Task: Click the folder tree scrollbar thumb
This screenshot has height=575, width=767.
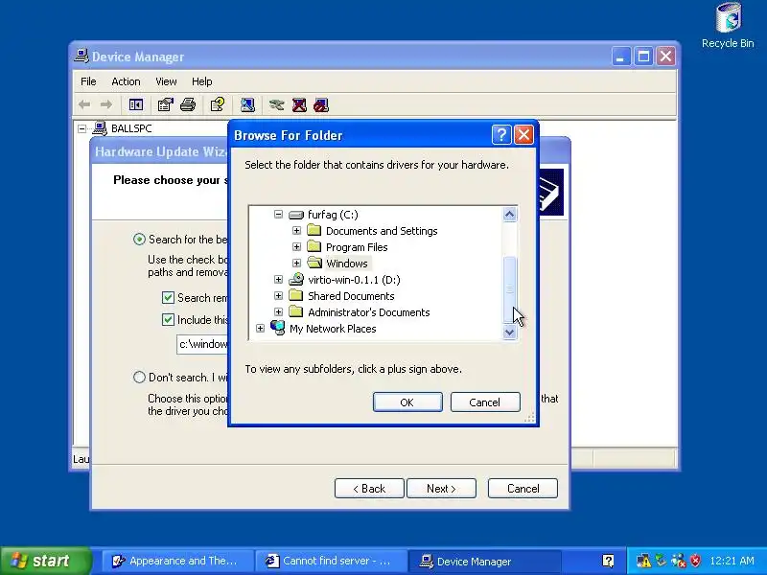Action: pos(509,289)
